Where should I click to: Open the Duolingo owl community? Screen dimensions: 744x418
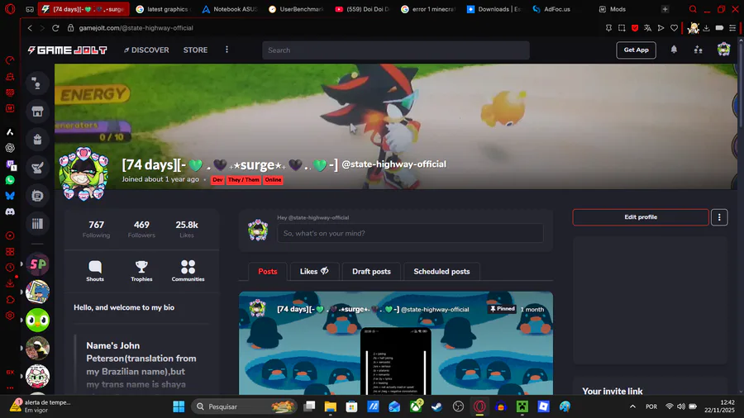point(37,320)
